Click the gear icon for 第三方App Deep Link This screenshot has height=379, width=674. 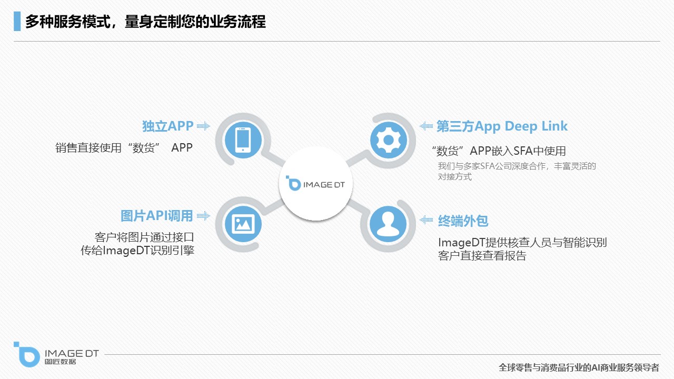389,140
